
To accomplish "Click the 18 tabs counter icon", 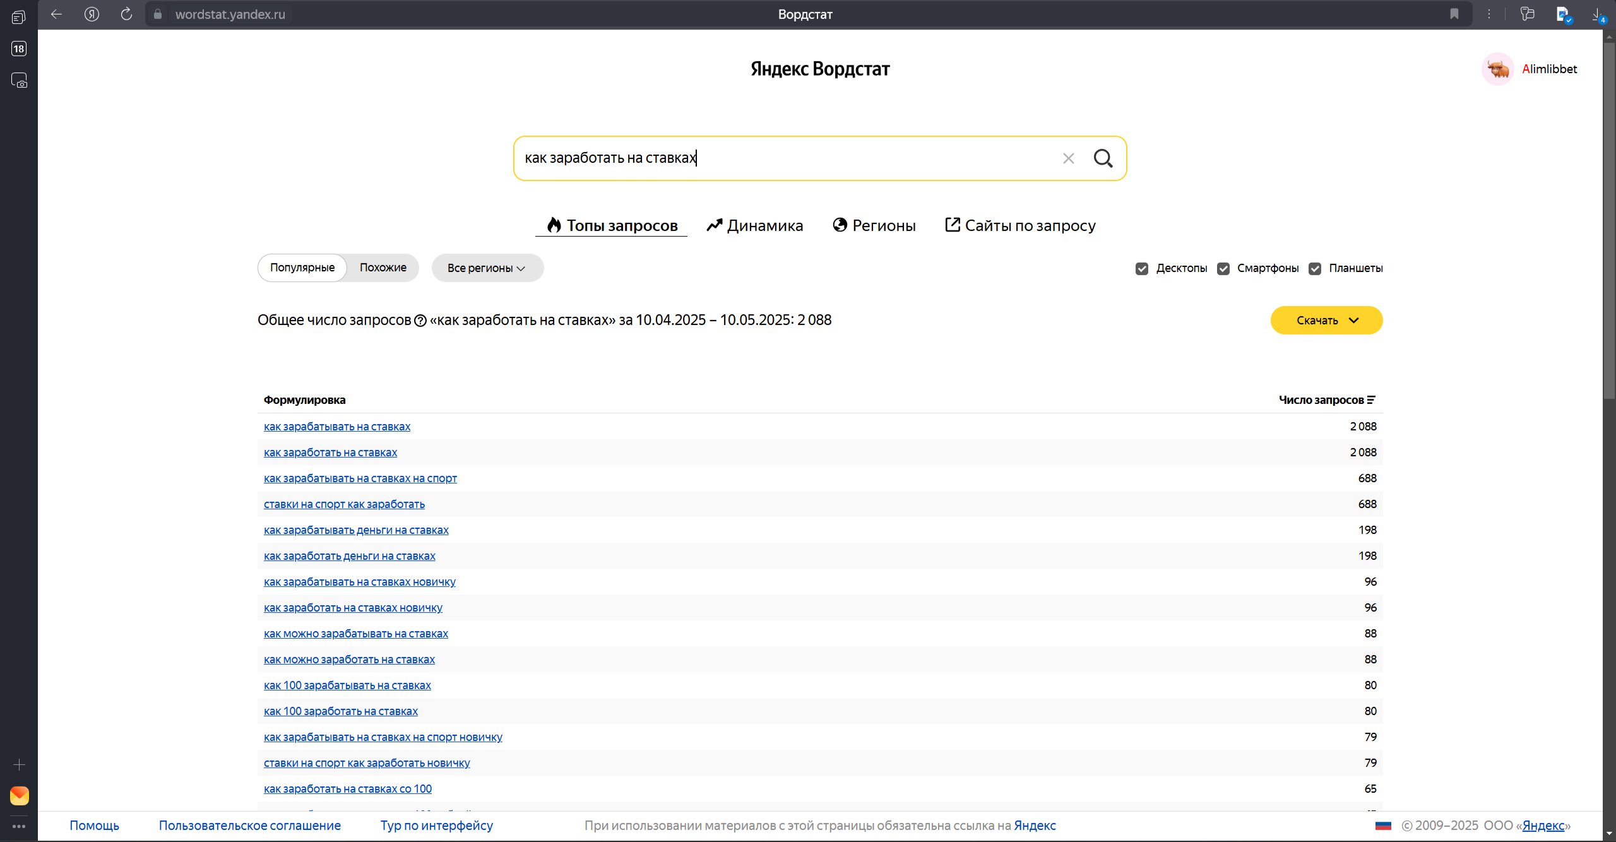I will [x=19, y=49].
